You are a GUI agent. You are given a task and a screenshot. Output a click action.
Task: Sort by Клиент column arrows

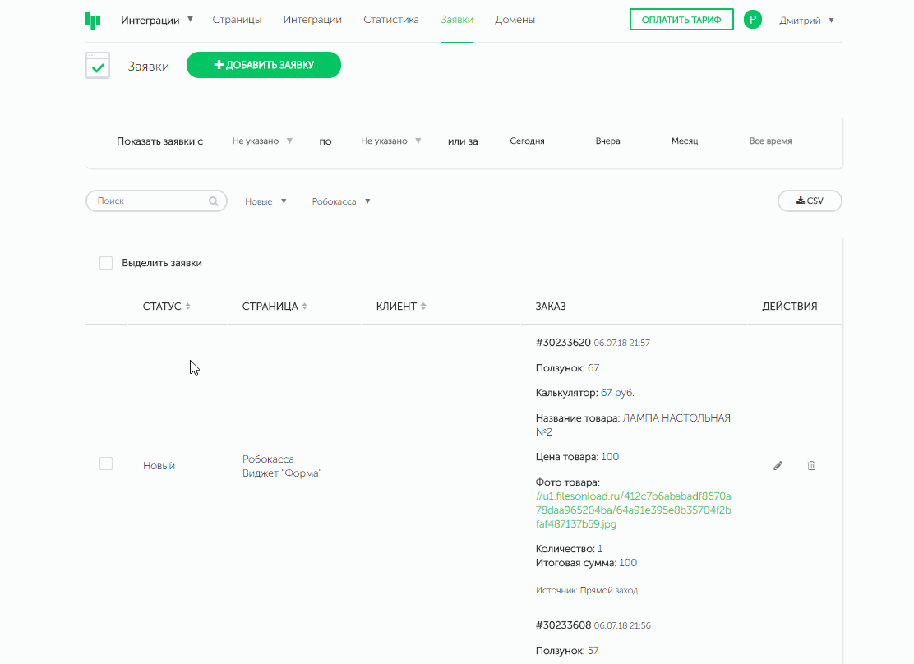pos(423,307)
